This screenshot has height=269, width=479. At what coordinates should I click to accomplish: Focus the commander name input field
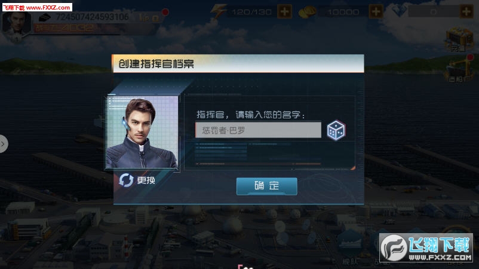[258, 130]
